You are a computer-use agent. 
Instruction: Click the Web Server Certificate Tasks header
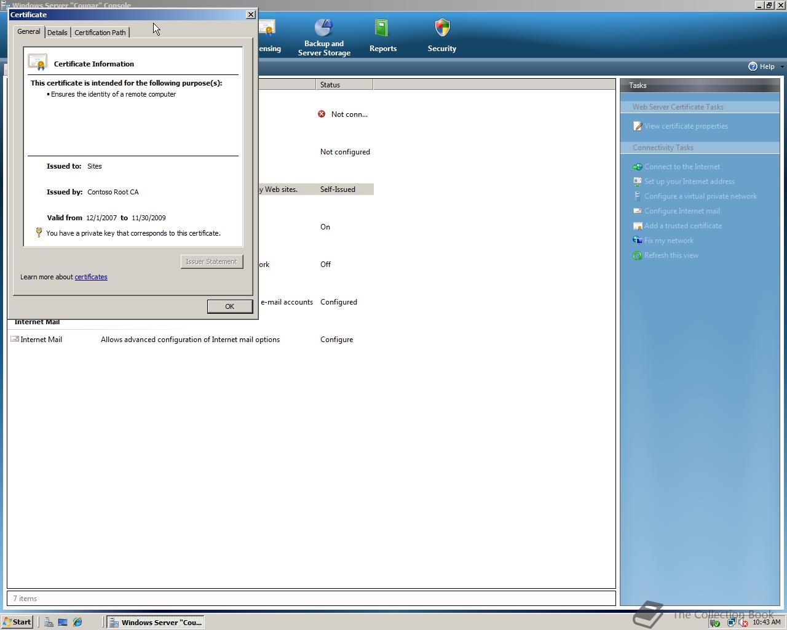pos(700,107)
